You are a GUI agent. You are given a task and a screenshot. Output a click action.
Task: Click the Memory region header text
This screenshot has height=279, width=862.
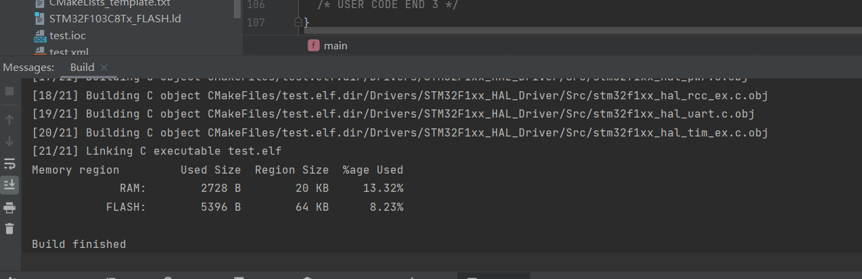point(76,170)
